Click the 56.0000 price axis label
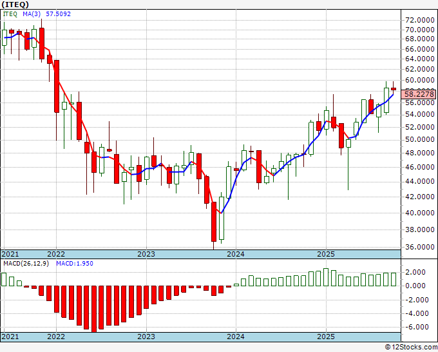 click(x=420, y=103)
